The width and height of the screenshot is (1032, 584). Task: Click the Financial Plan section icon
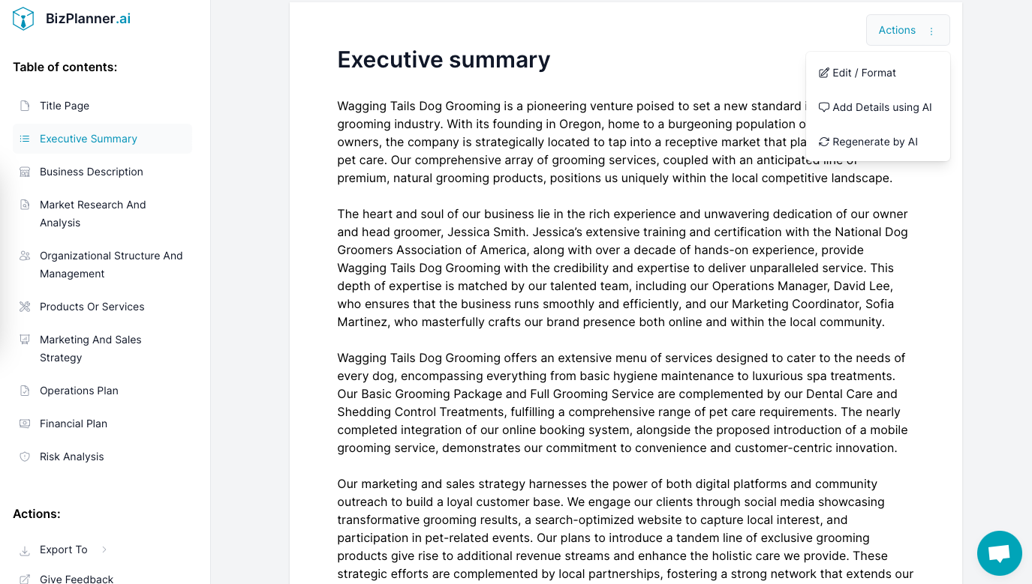pyautogui.click(x=25, y=424)
